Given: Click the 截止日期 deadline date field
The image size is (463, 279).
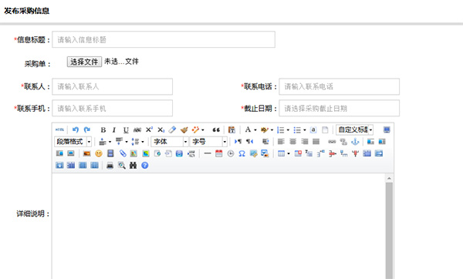Looking at the screenshot, I should click(340, 108).
